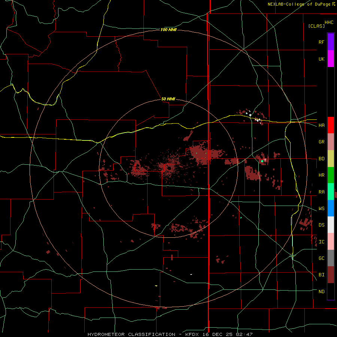
Task: Click the BI dark-red legend swatch
Action: 331,275
